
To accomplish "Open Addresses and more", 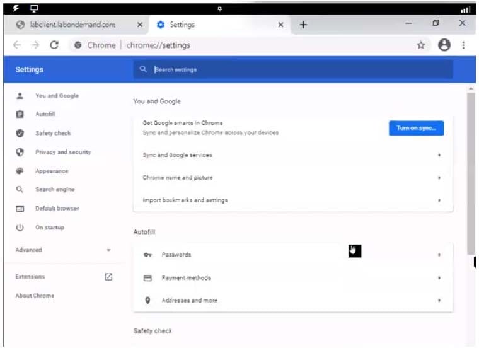I will tap(293, 300).
